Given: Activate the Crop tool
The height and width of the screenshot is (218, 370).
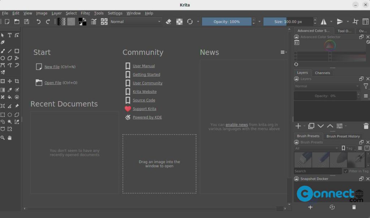Looking at the screenshot, I should pyautogui.click(x=16, y=81).
